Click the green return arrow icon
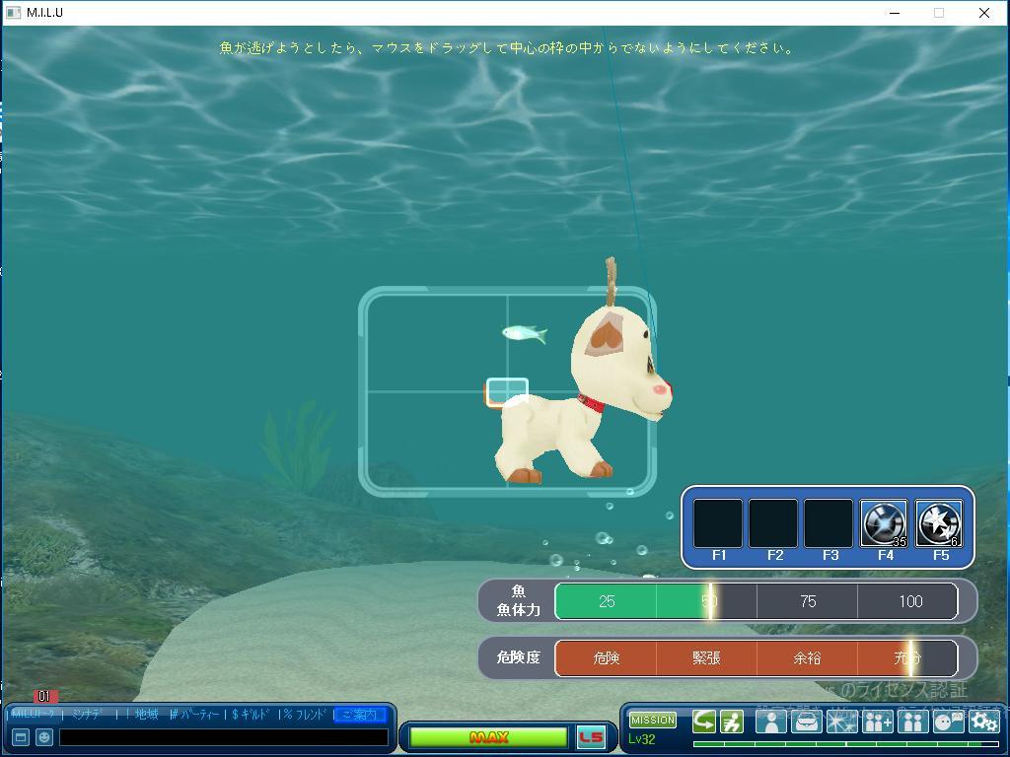Viewport: 1010px width, 757px height. (704, 723)
